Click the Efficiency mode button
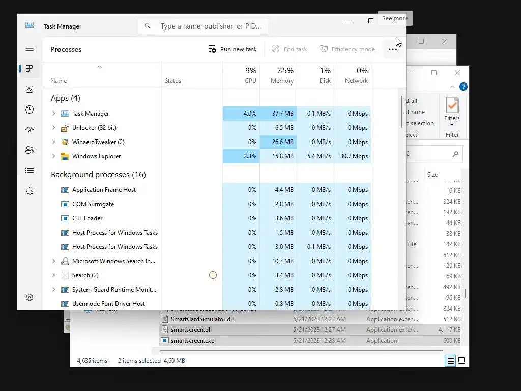Viewport: 521px width, 391px height. pyautogui.click(x=347, y=49)
